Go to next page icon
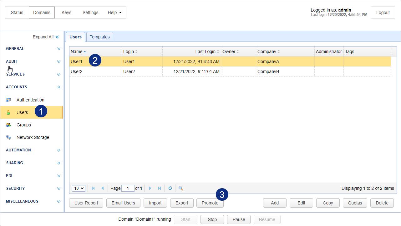Viewport: 401px width, 226px height. point(150,188)
